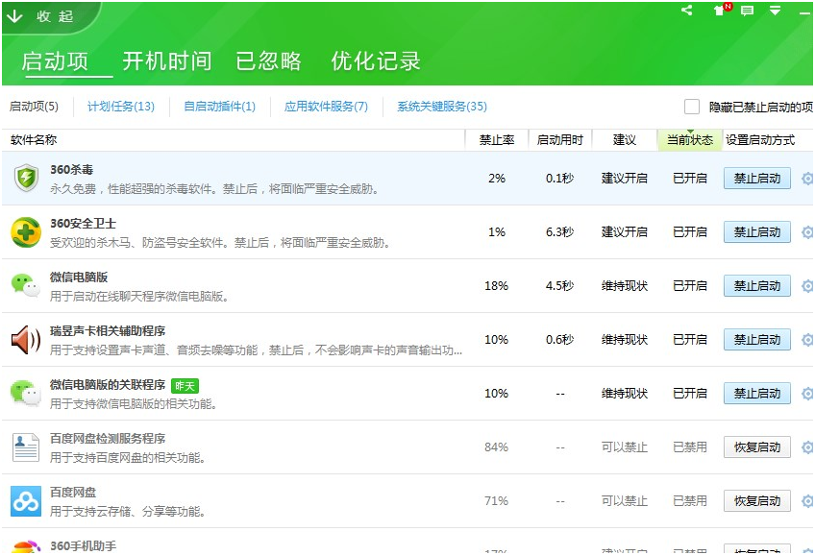Click the 瑞昱声卡 speaker icon
Screen dimensions: 815x555
26,340
